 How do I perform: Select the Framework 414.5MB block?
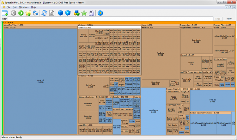tap(118, 115)
